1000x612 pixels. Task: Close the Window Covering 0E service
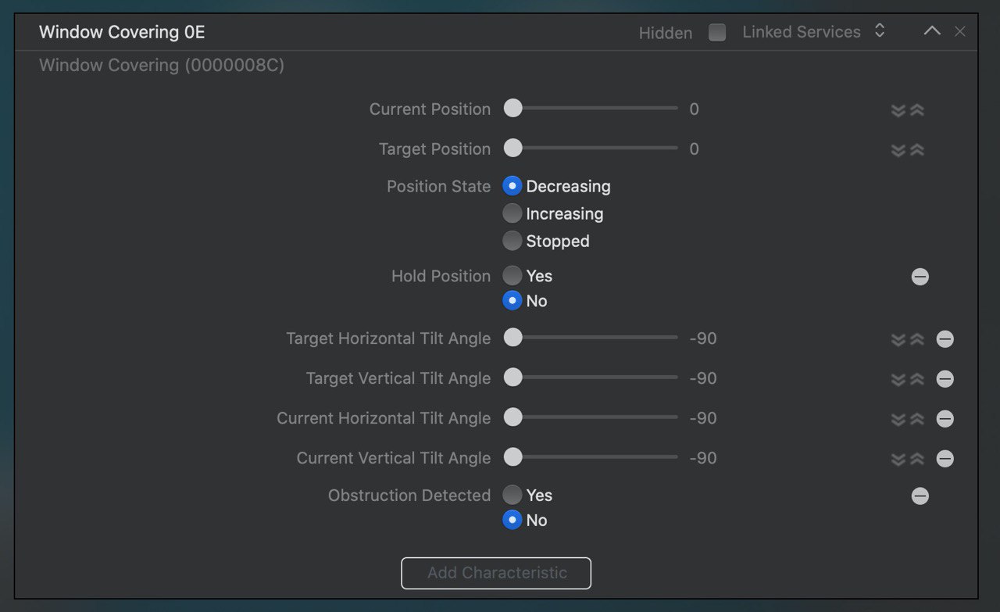click(x=960, y=31)
